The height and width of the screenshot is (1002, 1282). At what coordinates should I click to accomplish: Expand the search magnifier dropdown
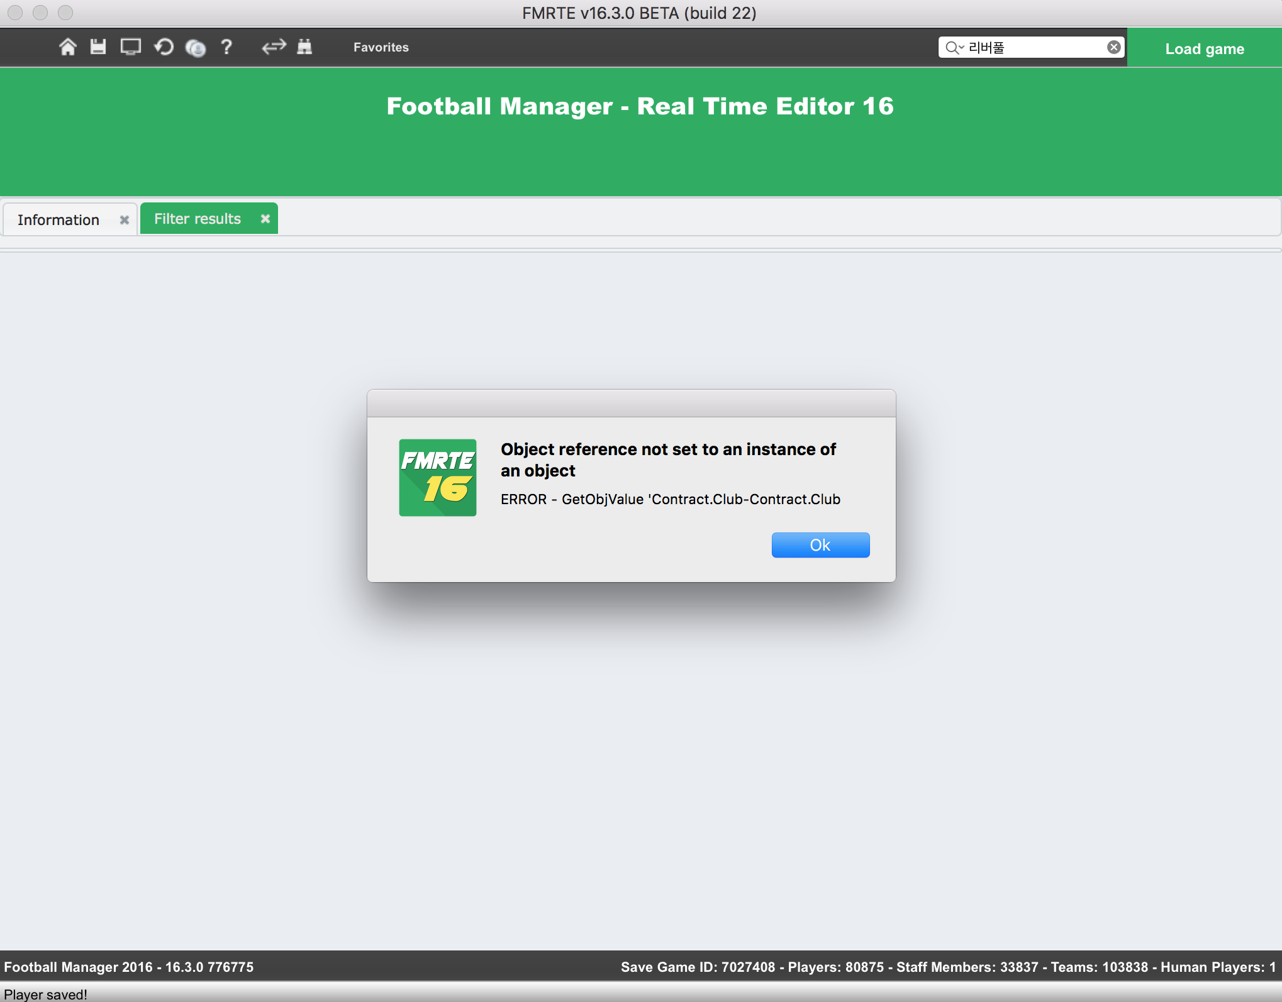[954, 47]
